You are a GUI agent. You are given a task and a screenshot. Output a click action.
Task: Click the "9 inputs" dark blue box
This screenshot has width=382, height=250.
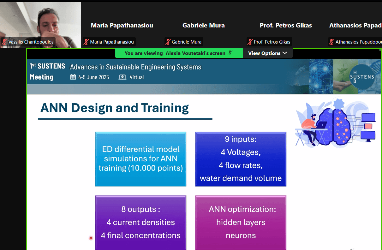click(x=241, y=159)
